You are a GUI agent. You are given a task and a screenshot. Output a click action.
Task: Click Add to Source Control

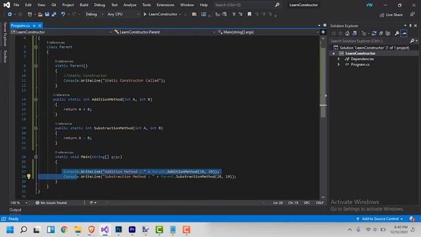380,219
